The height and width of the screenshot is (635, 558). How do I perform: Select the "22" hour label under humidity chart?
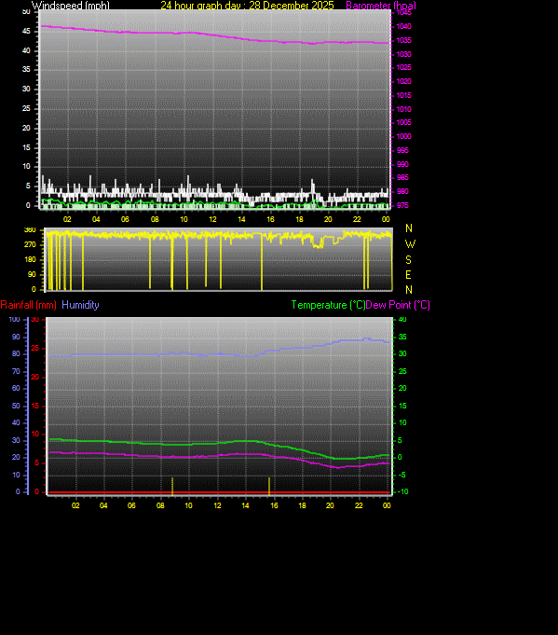tap(359, 505)
